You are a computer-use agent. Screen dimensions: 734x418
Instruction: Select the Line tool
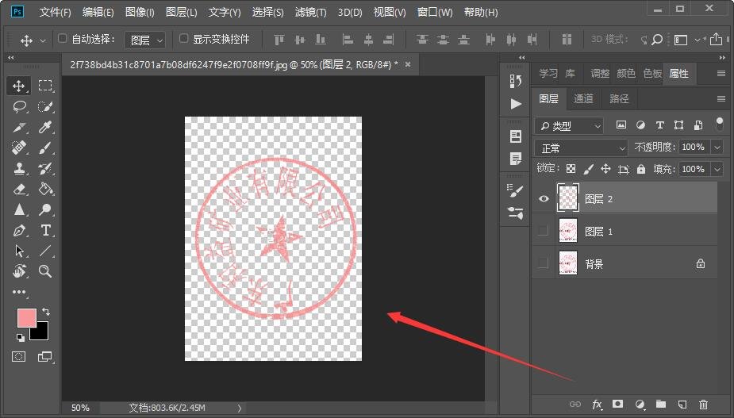pos(45,251)
